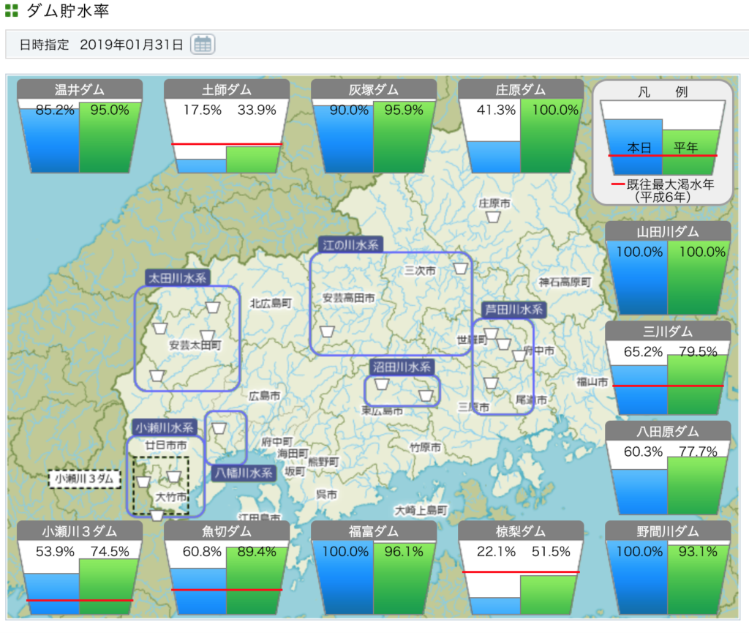This screenshot has height=633, width=749.
Task: Click the dashed 小瀬川3ダム map label
Action: point(84,479)
